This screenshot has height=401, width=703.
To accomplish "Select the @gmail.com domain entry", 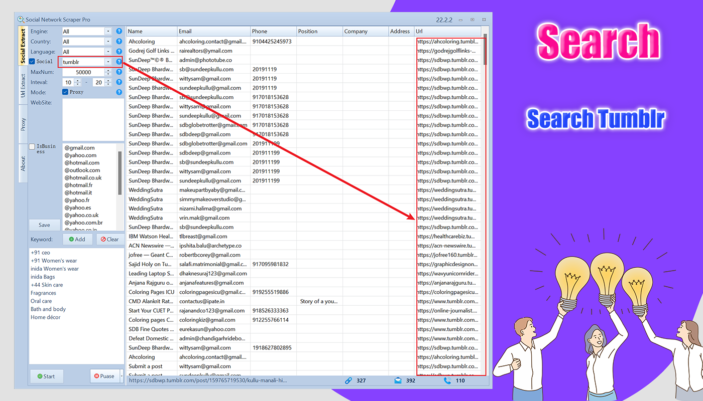I will pyautogui.click(x=80, y=148).
